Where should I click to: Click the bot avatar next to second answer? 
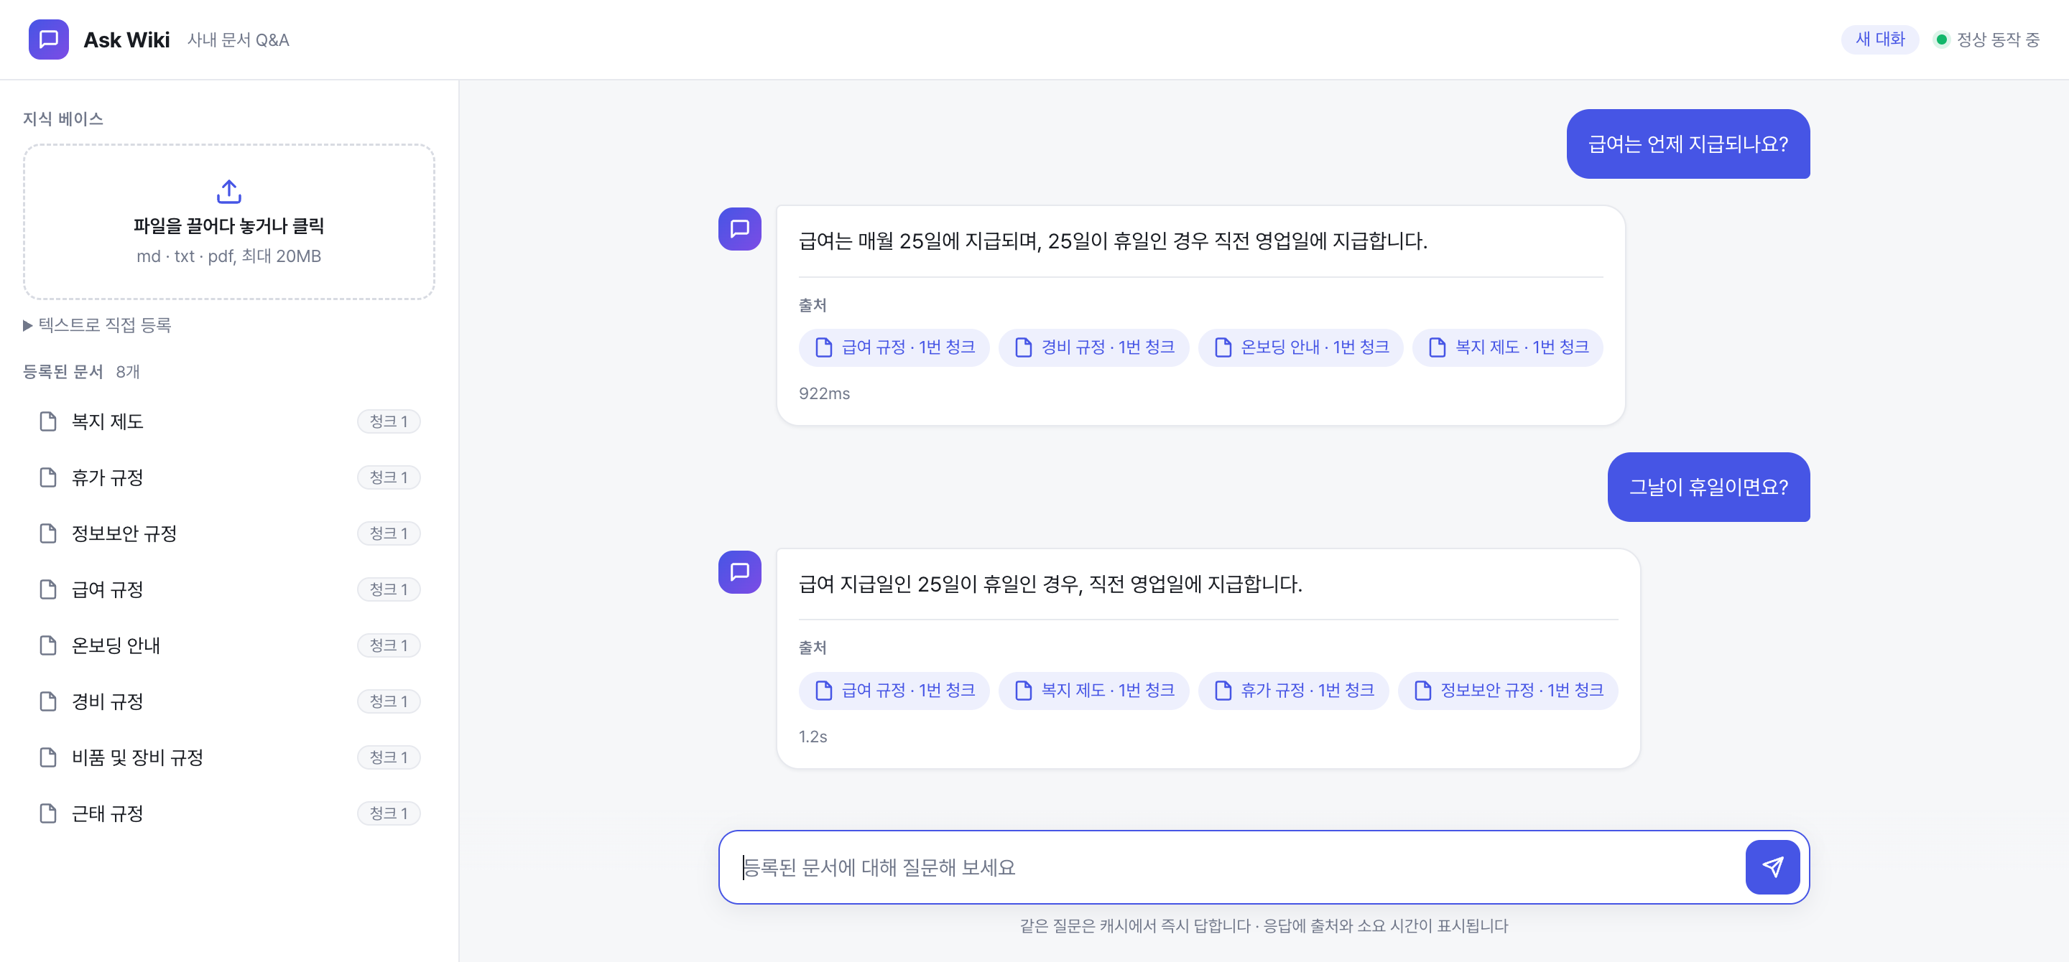(x=739, y=572)
